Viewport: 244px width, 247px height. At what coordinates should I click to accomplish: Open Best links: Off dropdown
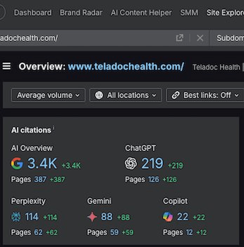(x=205, y=95)
